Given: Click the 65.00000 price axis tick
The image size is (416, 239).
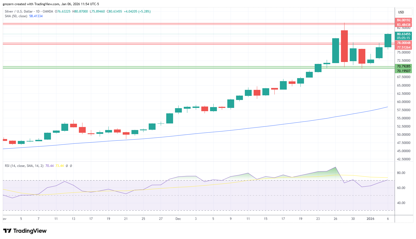Looking at the screenshot, I should point(404,85).
